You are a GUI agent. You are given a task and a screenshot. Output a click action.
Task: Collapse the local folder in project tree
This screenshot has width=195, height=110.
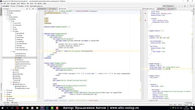point(5,15)
